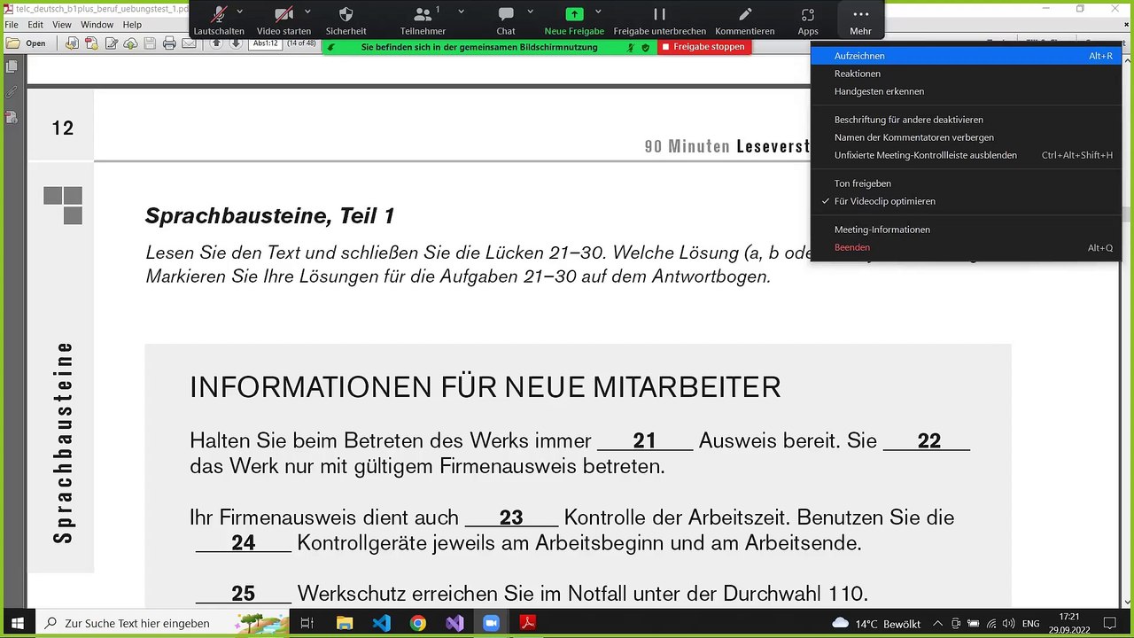Open the Sicherheit shield options
The width and height of the screenshot is (1134, 638).
[x=346, y=19]
